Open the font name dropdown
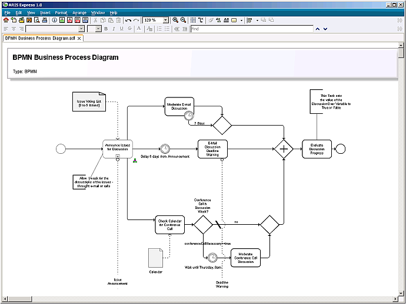The image size is (406, 304). click(81, 29)
